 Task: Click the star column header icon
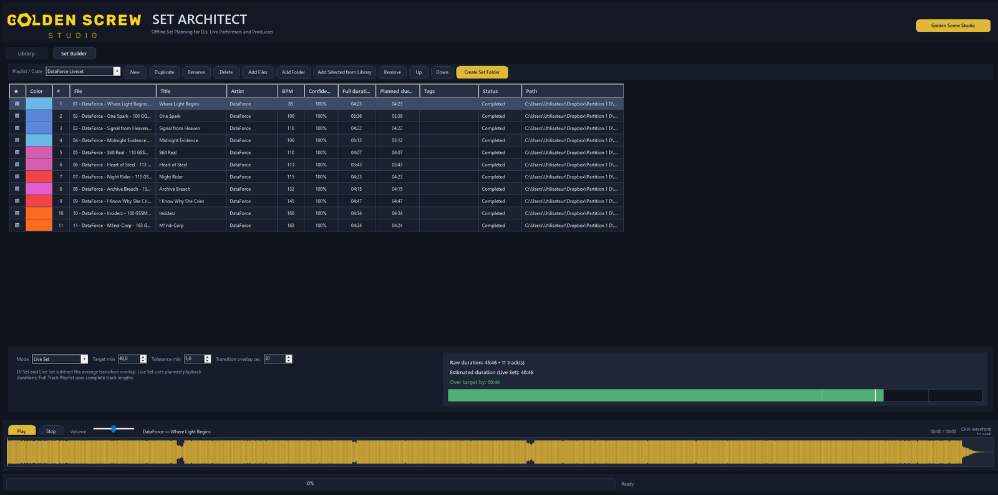coord(16,91)
